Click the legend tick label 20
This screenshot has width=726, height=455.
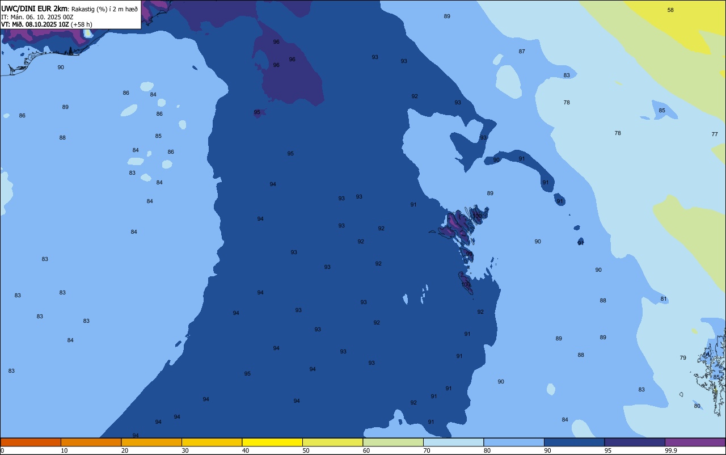pos(125,450)
